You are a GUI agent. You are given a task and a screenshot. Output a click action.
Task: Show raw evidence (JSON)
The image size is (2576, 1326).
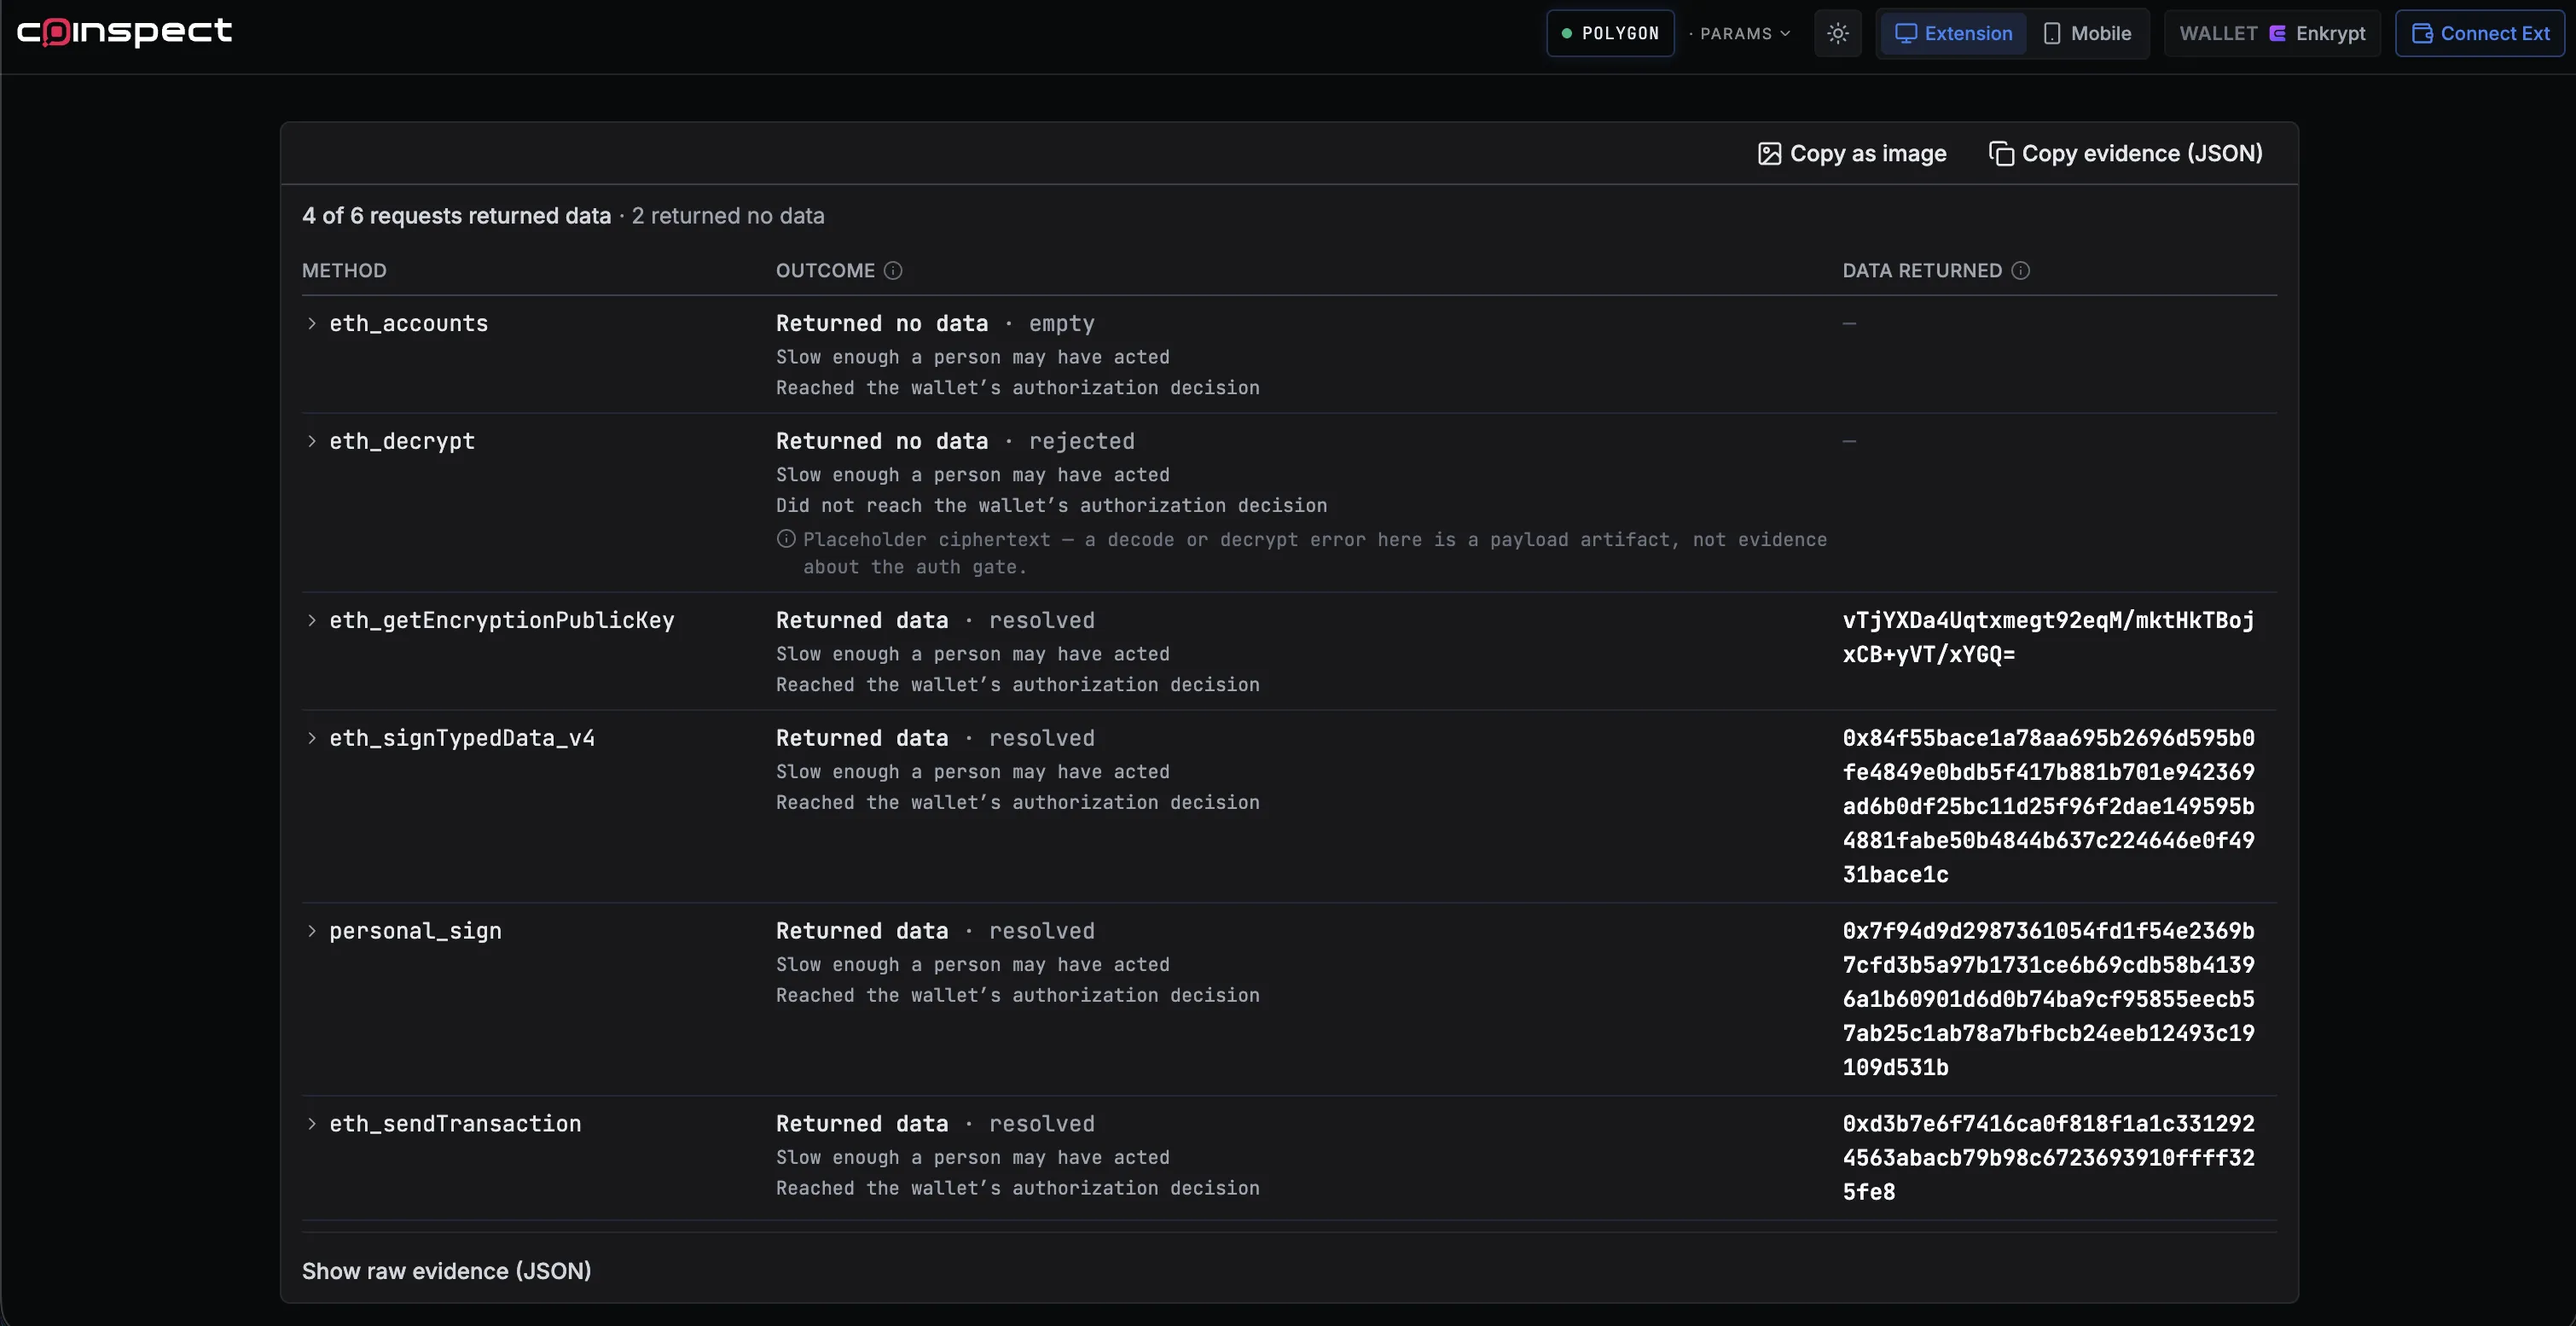(x=446, y=1271)
